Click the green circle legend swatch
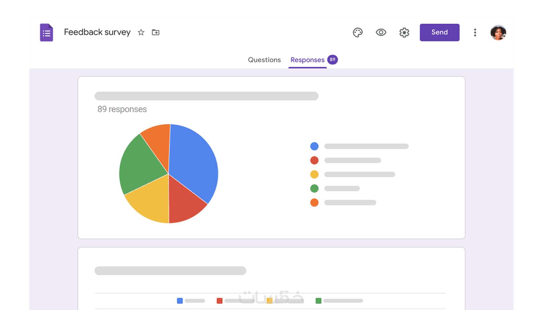This screenshot has height=310, width=543. 314,189
